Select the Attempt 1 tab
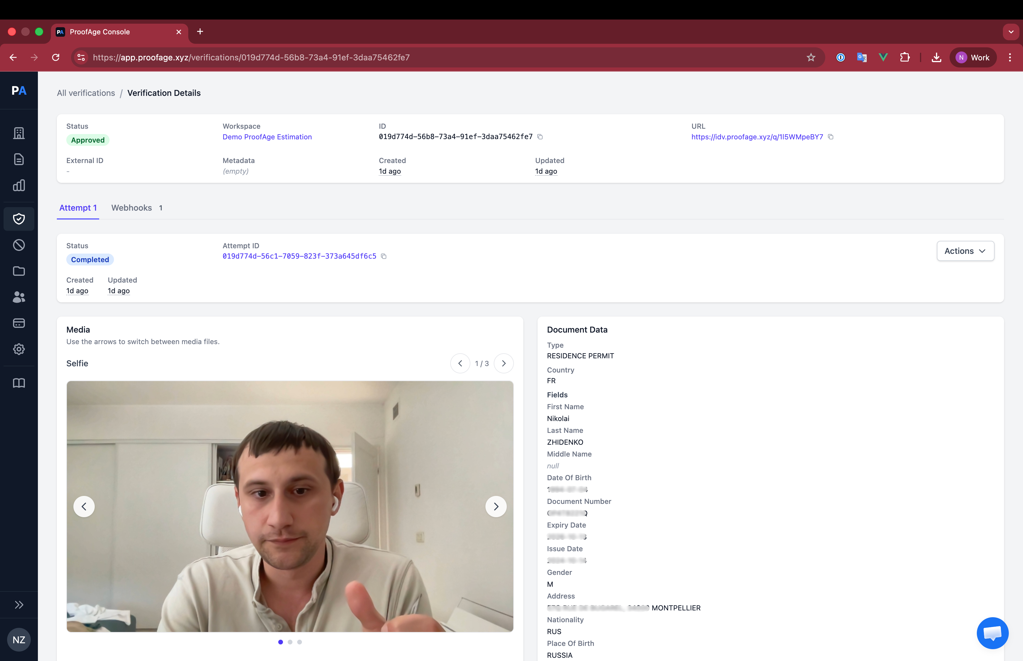The width and height of the screenshot is (1023, 661). pyautogui.click(x=78, y=208)
